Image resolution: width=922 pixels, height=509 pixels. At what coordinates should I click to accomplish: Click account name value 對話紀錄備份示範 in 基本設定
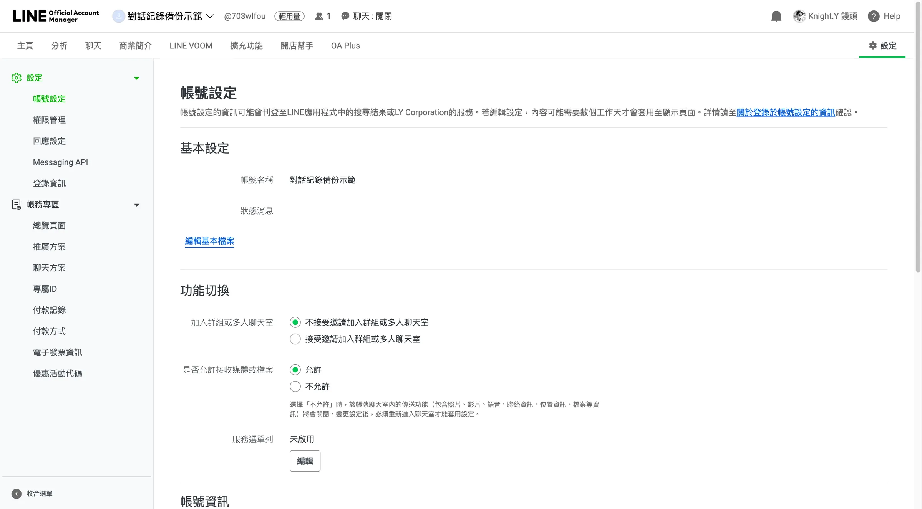coord(322,180)
